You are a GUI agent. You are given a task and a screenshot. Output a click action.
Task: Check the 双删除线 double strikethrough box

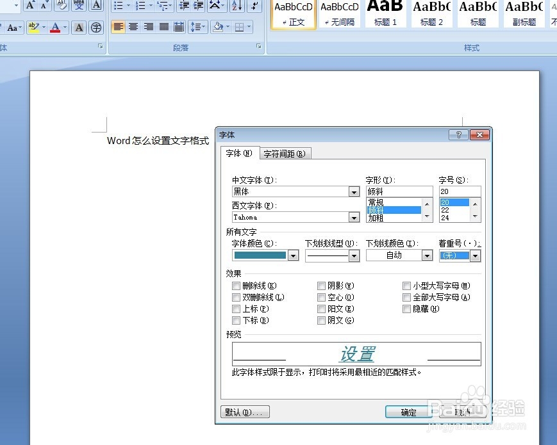pos(236,297)
